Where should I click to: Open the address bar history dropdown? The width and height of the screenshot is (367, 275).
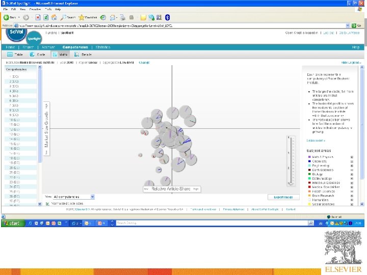348,25
